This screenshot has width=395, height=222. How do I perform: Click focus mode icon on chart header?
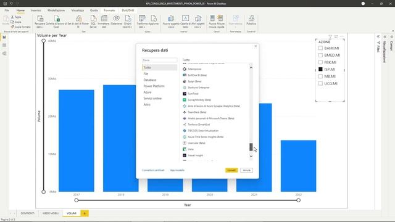tap(336, 36)
